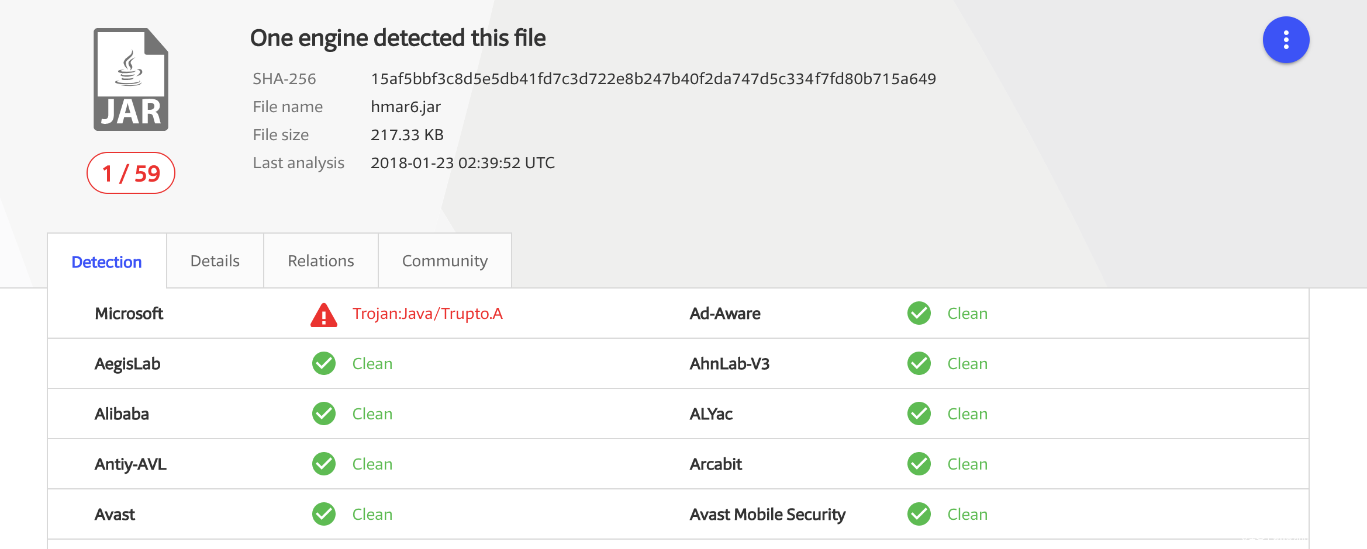Switch to the Details tab
1367x549 pixels.
[x=215, y=261]
